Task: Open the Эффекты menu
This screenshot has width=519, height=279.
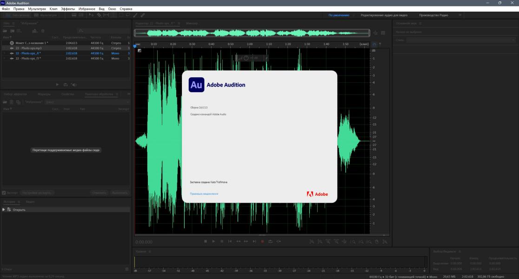Action: pyautogui.click(x=68, y=9)
